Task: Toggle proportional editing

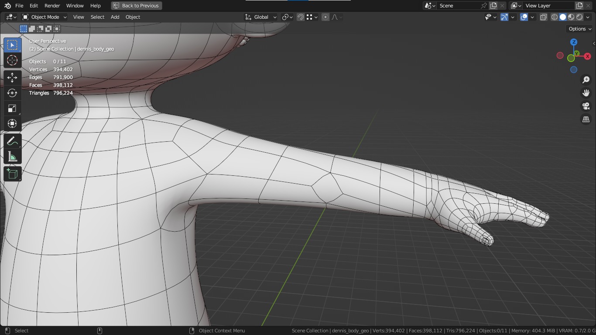Action: 325,17
